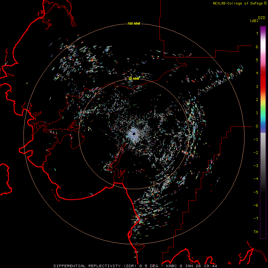Click the 6 value on color scale
Screen dimensions: 268x268
tap(257, 47)
